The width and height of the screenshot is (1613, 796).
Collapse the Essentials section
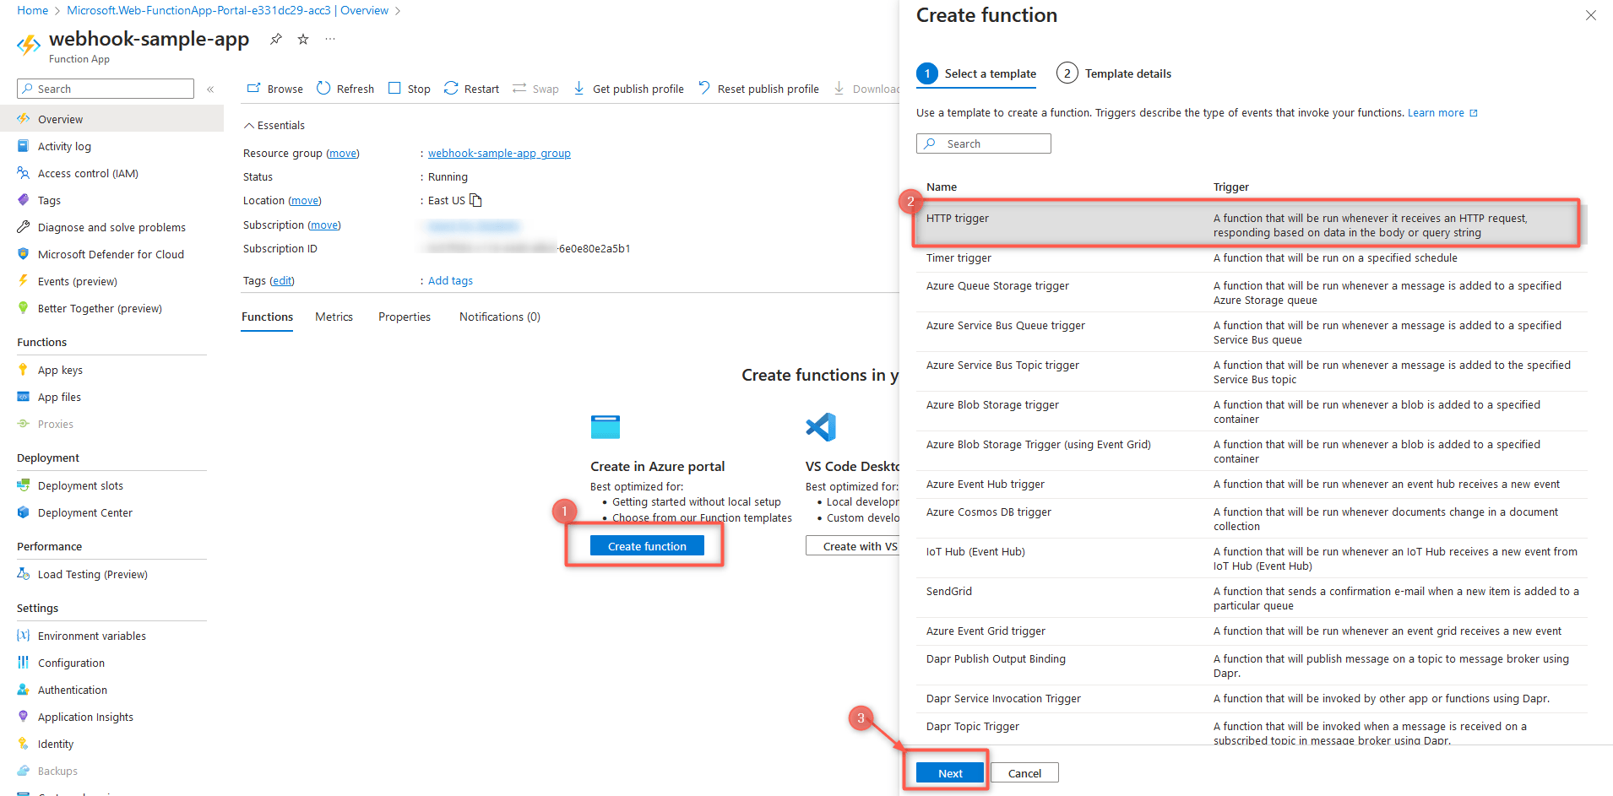pos(249,125)
